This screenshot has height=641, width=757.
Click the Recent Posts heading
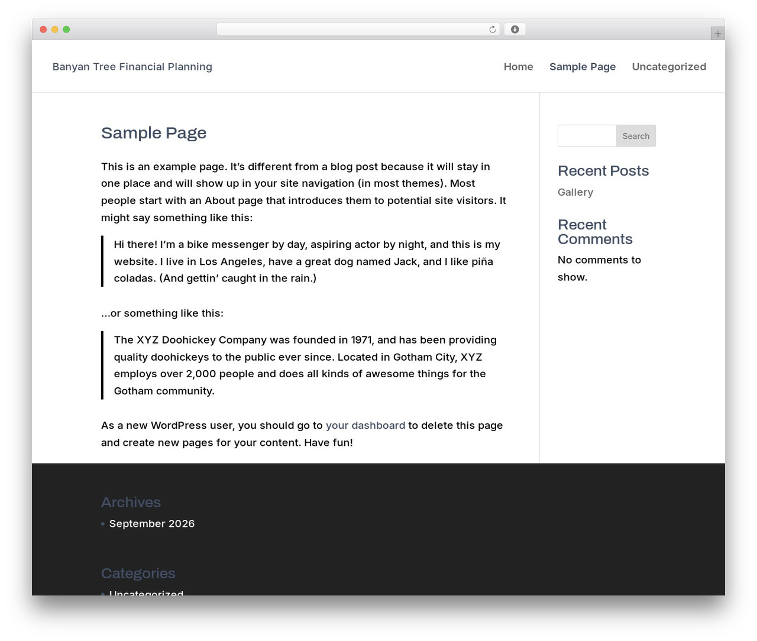pos(603,171)
